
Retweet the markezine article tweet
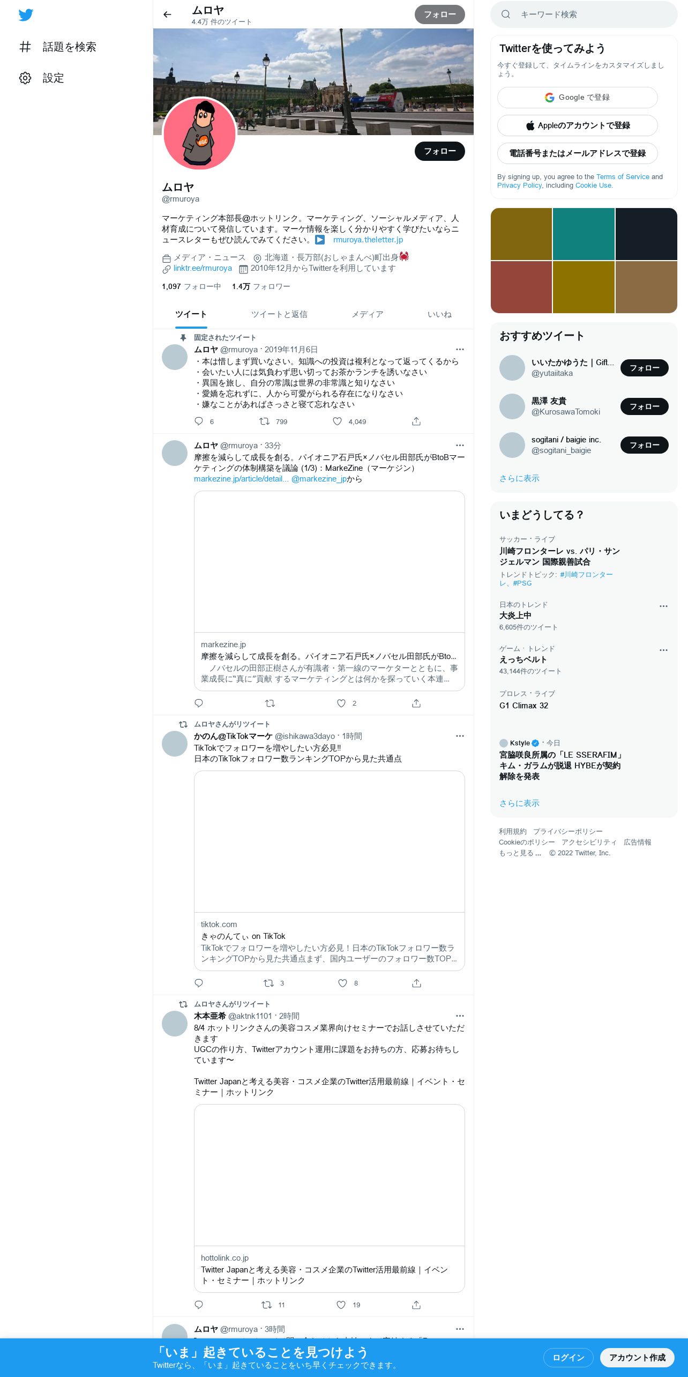270,703
